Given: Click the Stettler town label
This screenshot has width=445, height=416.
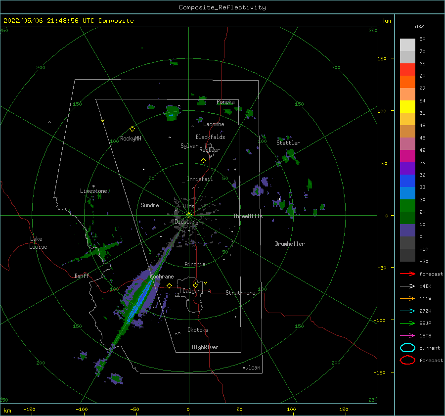Looking at the screenshot, I should pyautogui.click(x=288, y=143).
